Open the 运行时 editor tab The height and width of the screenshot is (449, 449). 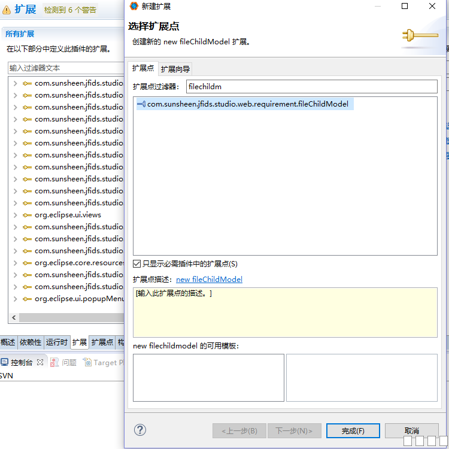click(57, 342)
